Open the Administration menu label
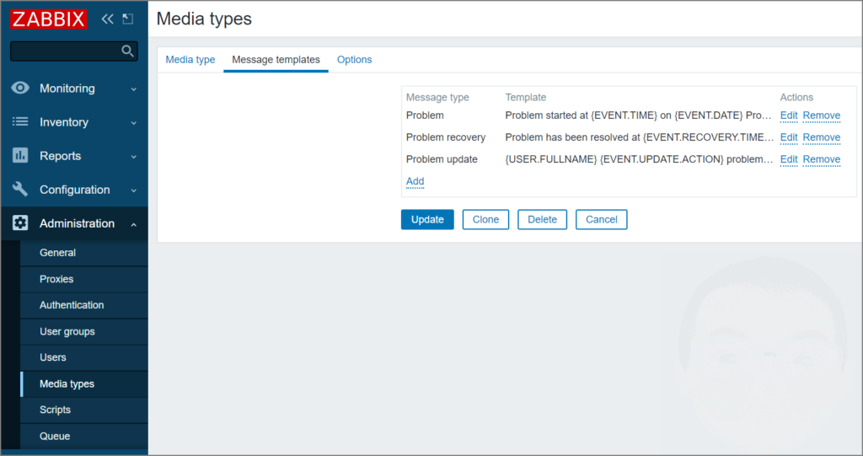The width and height of the screenshot is (863, 456). (x=77, y=223)
